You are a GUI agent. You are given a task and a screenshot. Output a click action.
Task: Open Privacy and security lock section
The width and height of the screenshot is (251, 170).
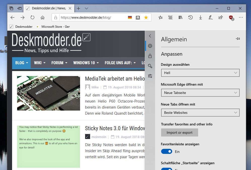point(150,56)
